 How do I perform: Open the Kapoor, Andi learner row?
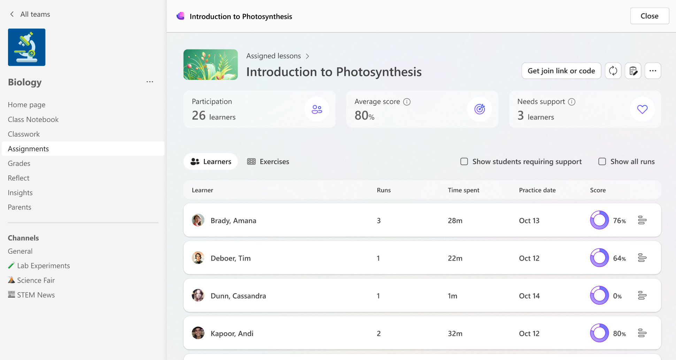(x=422, y=333)
